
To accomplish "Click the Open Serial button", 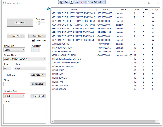I will coord(38,96).
